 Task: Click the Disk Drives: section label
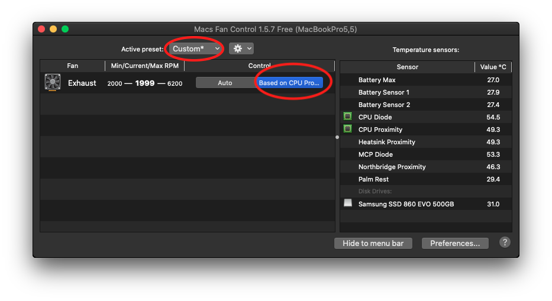(x=375, y=191)
